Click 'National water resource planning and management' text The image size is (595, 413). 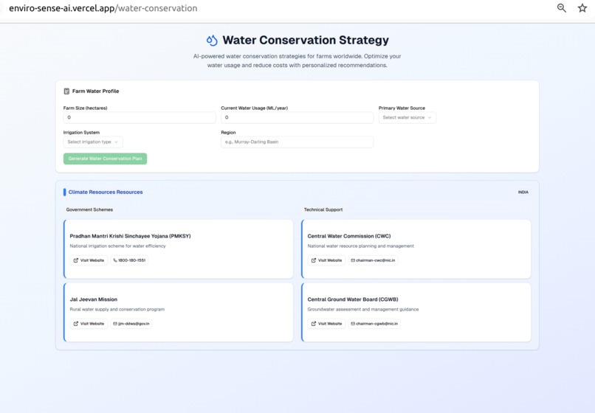[360, 246]
